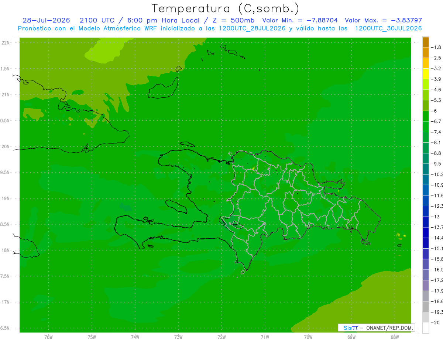
Task: Click the '-15.1' color scale label
Action: click(437, 248)
